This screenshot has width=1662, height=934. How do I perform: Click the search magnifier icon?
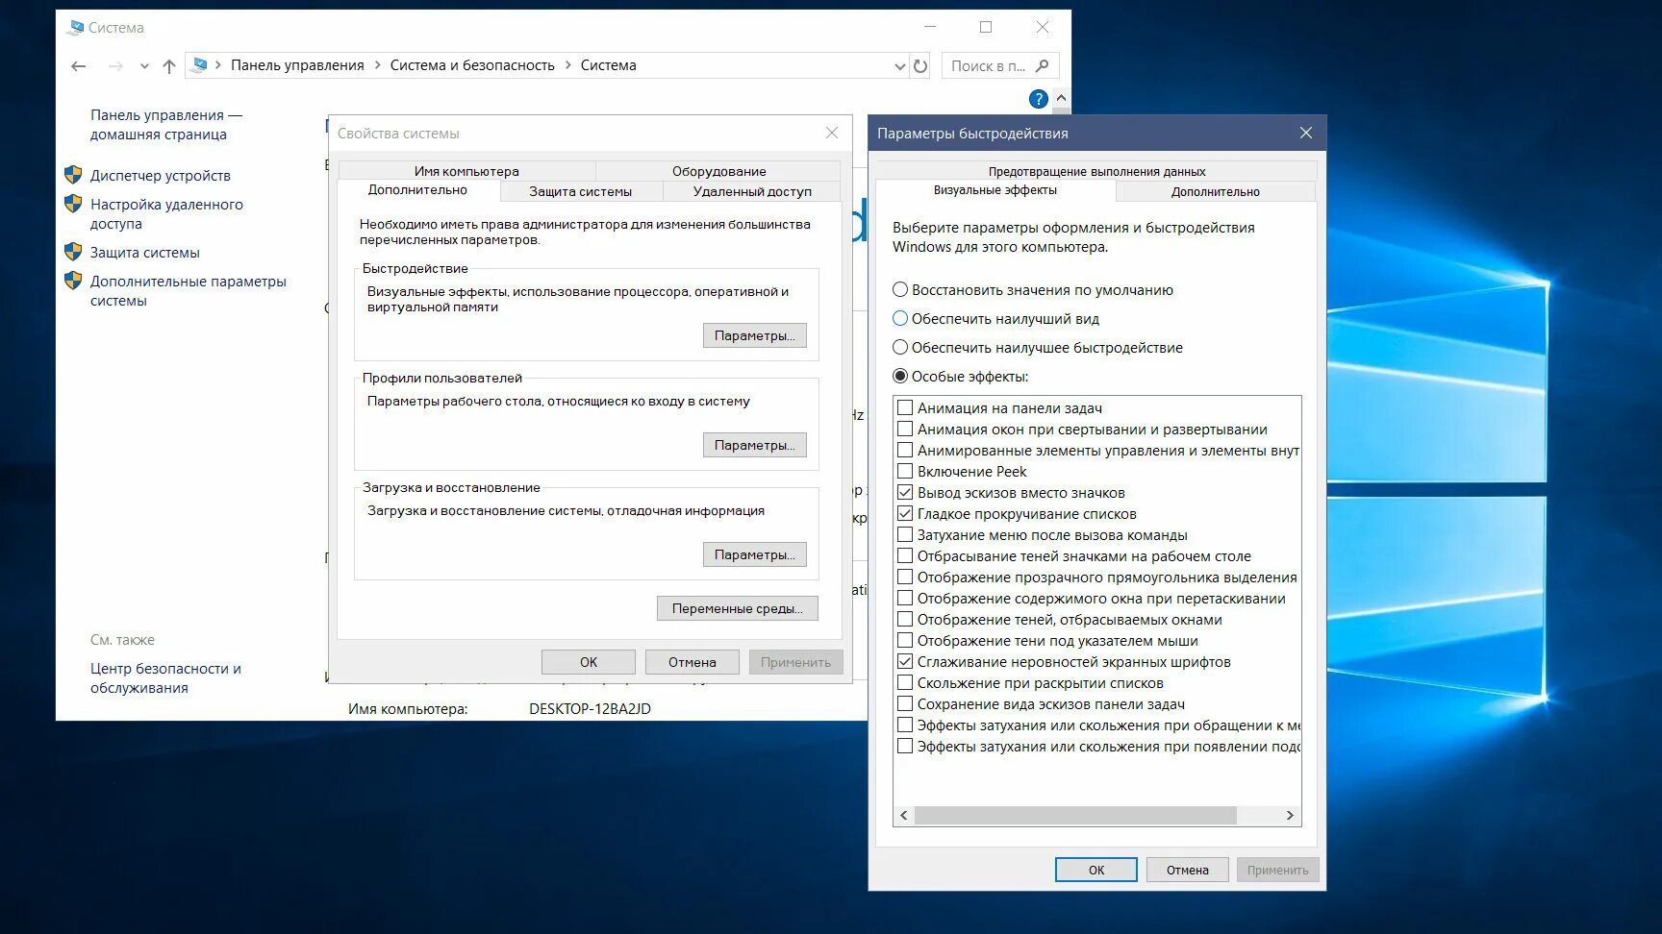click(1043, 65)
